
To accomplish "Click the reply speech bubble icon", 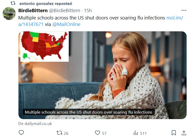I will coord(21,133).
